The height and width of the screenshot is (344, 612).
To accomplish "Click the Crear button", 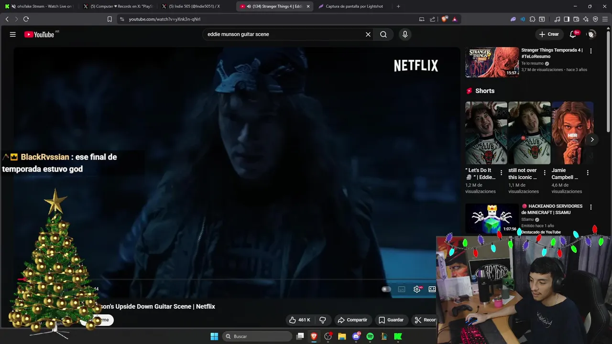I will 549,34.
